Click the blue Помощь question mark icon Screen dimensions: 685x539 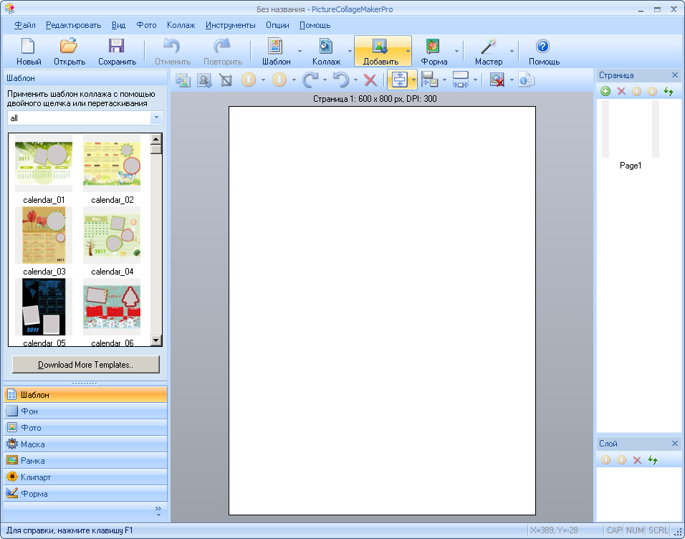pos(542,46)
